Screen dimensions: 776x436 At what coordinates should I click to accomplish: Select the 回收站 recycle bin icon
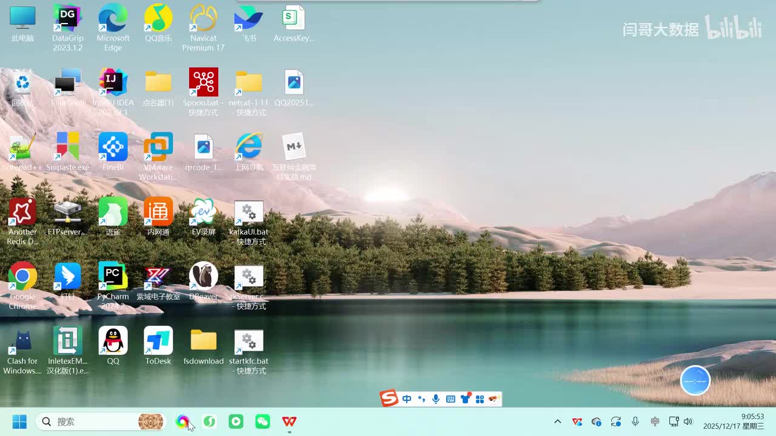click(x=22, y=88)
